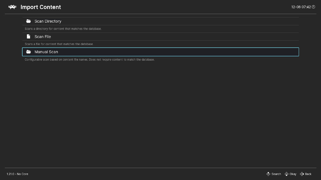The width and height of the screenshot is (321, 180).
Task: Click the Import Content page title
Action: [x=41, y=7]
